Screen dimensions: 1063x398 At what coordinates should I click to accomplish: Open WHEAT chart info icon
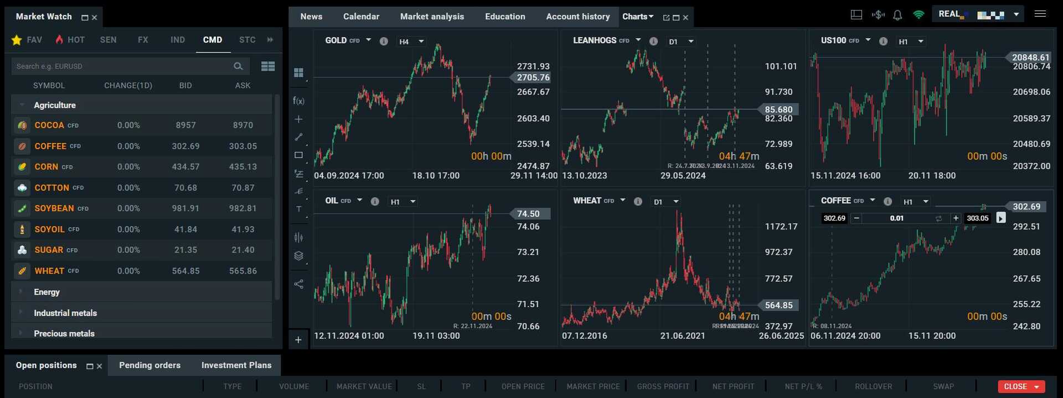(x=638, y=202)
